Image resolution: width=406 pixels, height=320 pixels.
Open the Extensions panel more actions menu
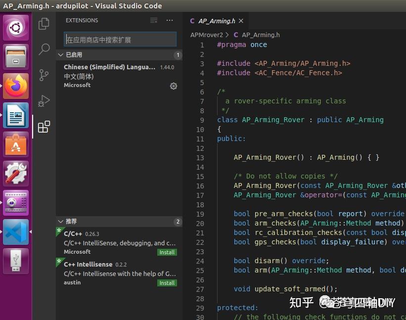tap(170, 20)
